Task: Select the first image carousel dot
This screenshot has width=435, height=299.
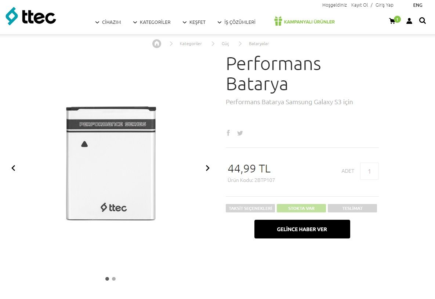Action: (x=107, y=279)
